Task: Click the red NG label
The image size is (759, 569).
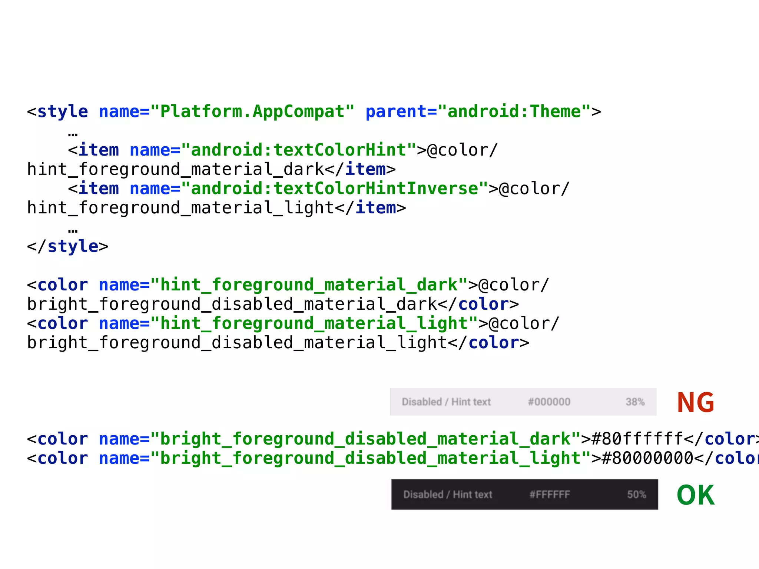Action: [x=696, y=403]
